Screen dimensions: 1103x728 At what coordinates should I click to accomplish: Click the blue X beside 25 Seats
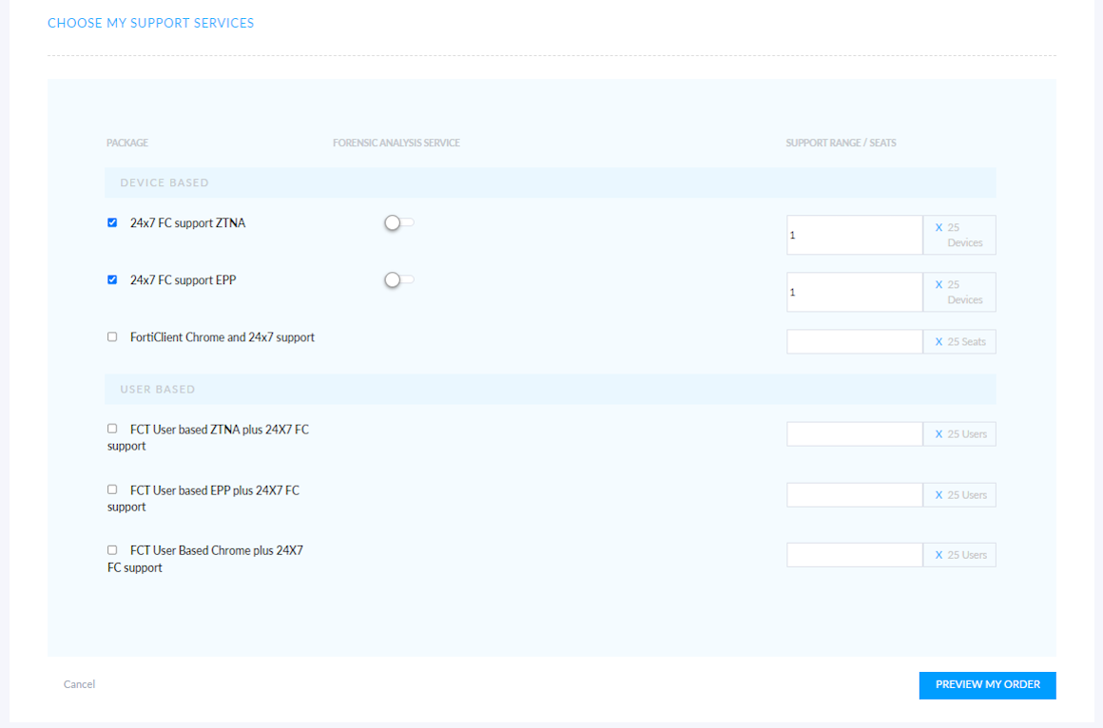(938, 341)
